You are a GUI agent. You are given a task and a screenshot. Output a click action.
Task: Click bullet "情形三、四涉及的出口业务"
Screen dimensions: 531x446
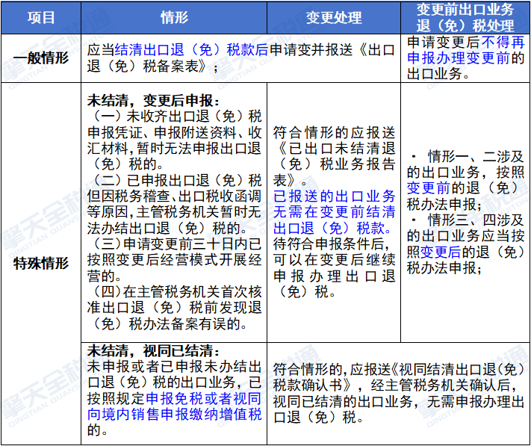coord(465,244)
